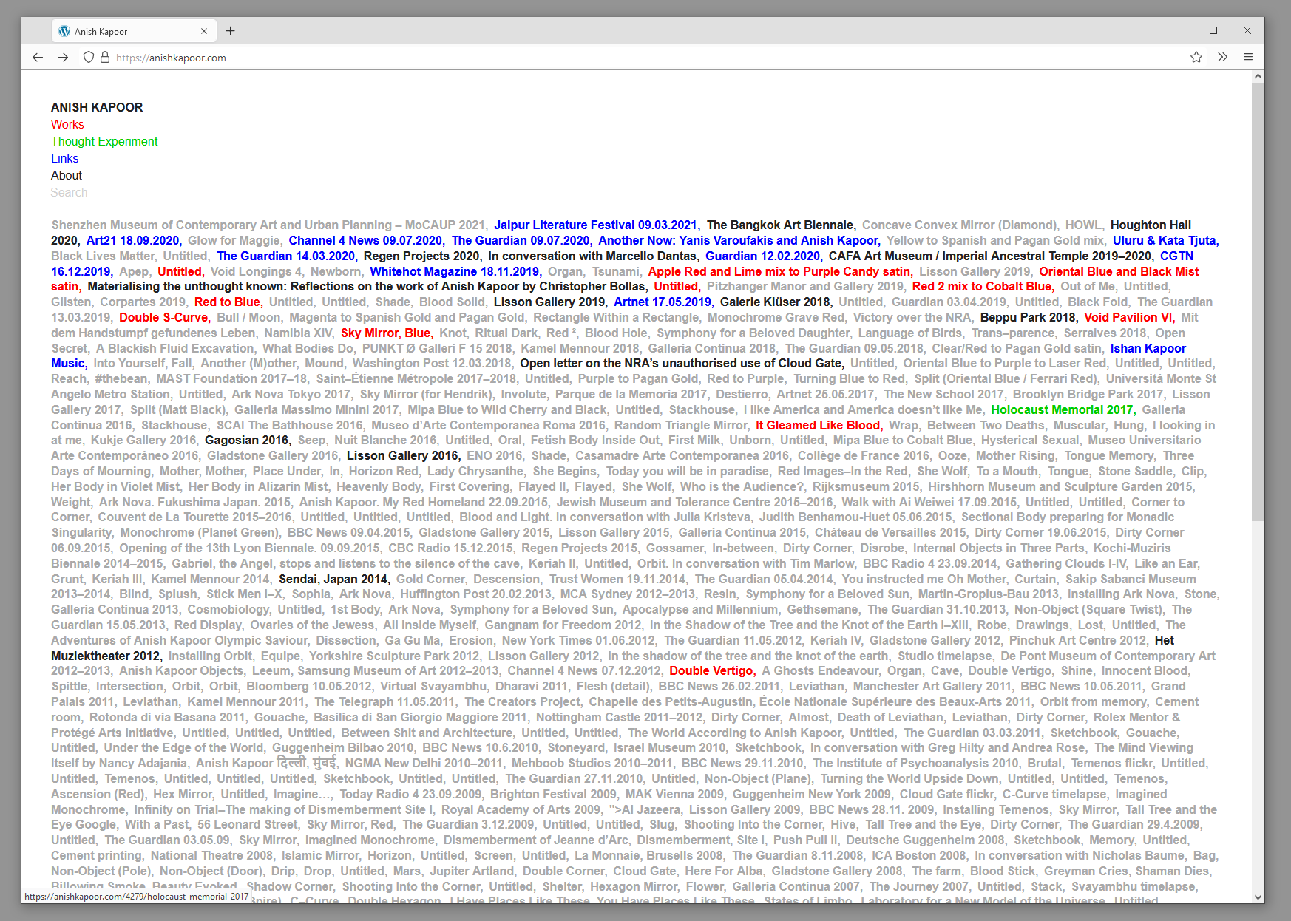Viewport: 1291px width, 921px height.
Task: Click the WordPress favicon on the tab
Action: coord(64,31)
